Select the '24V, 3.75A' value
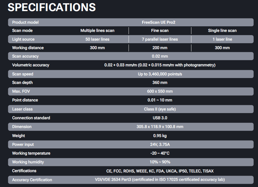 tap(160, 144)
